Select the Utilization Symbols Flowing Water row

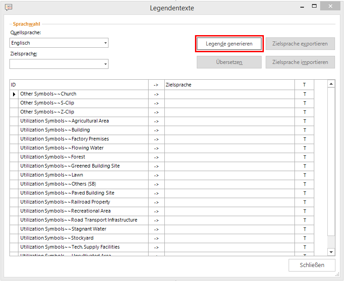click(x=83, y=148)
